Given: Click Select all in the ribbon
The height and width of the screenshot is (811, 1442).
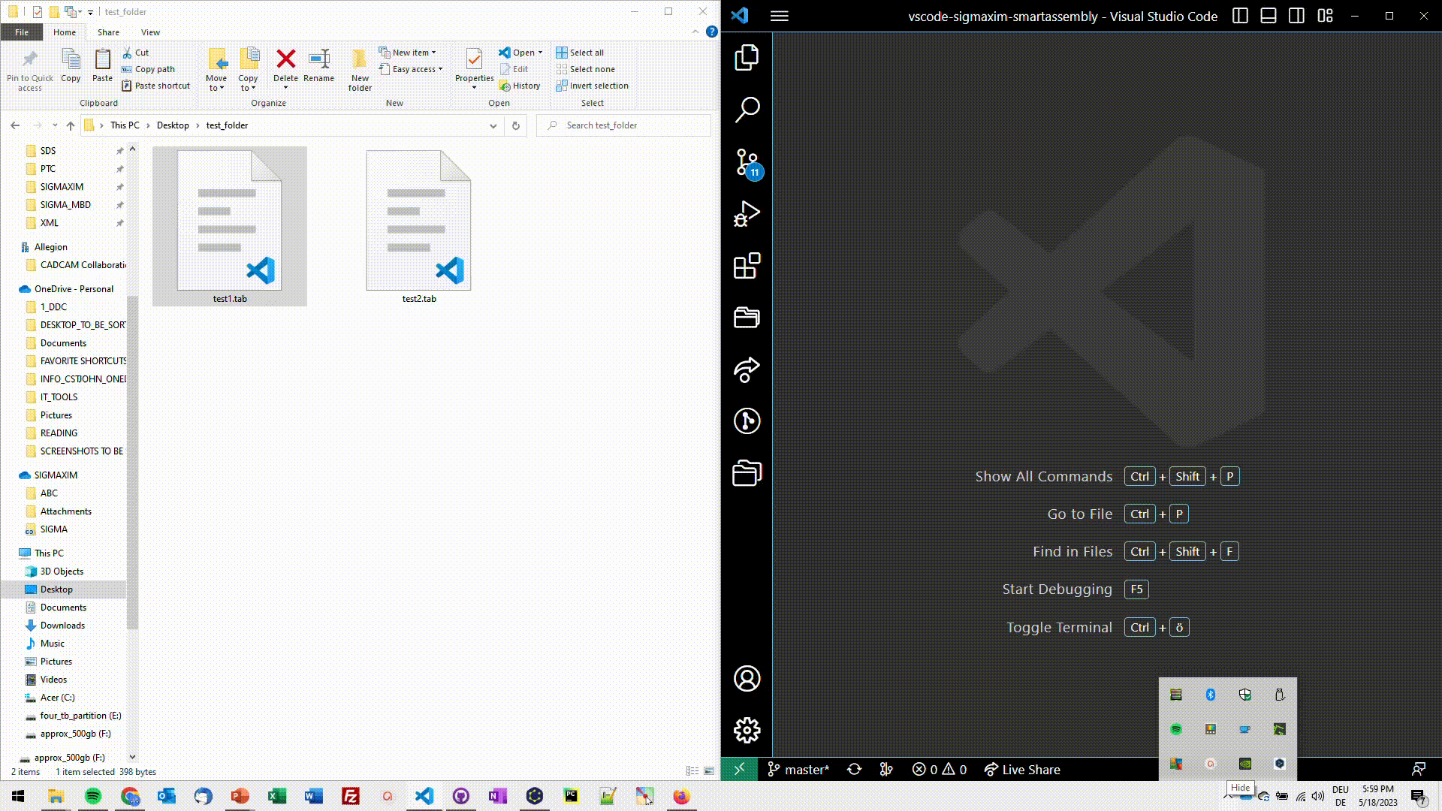Looking at the screenshot, I should click(580, 53).
